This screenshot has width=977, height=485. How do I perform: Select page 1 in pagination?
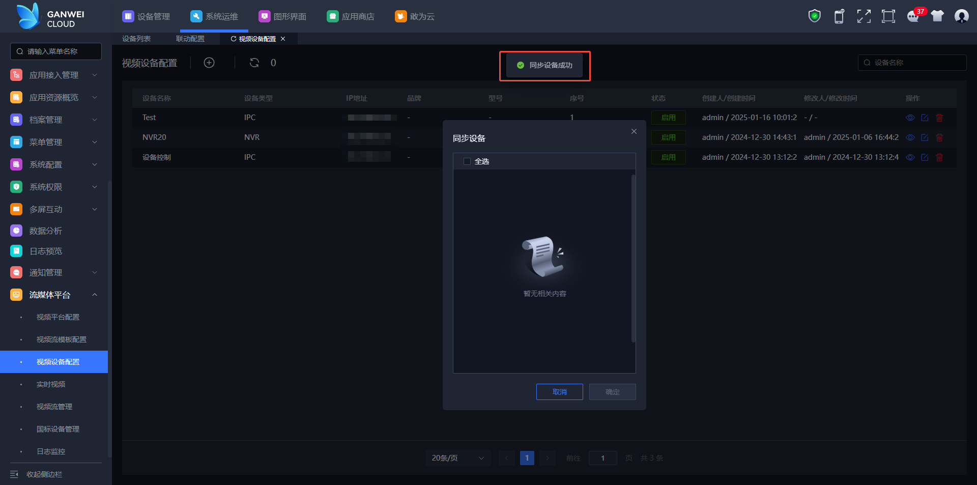click(527, 458)
